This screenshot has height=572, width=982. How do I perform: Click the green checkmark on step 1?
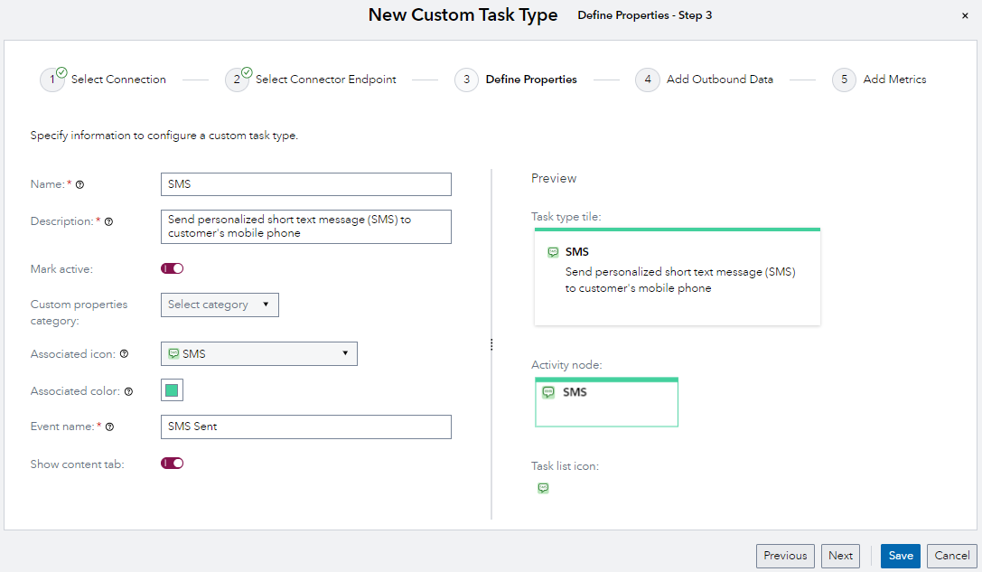60,71
